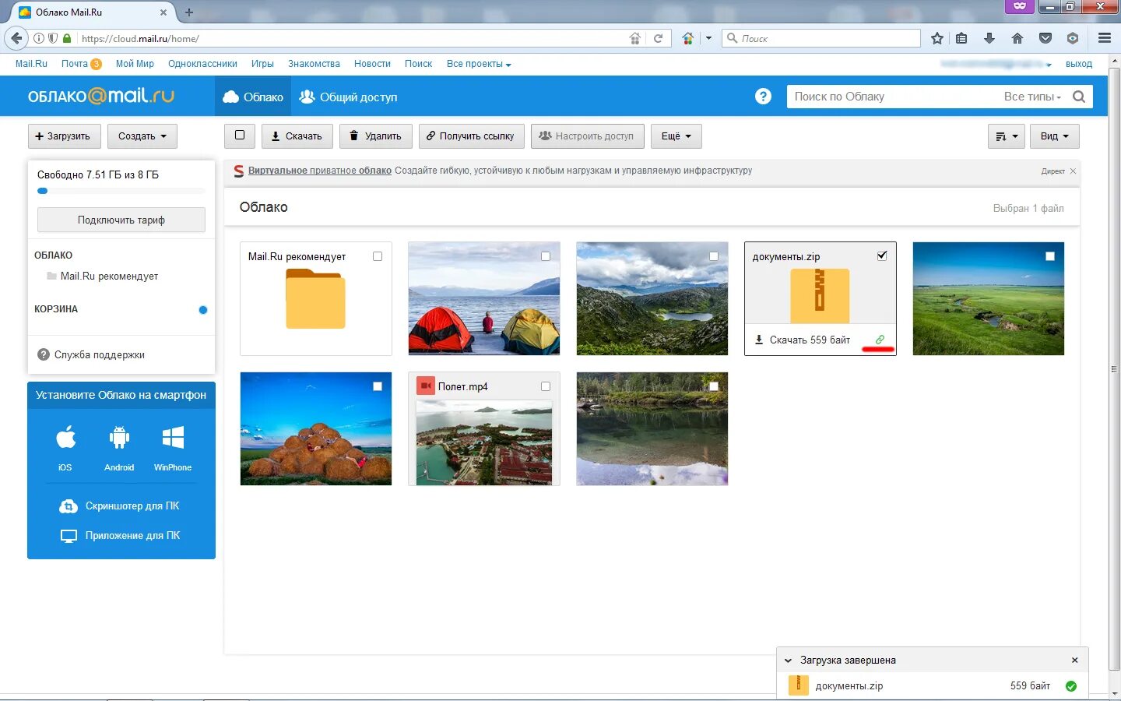Screen dimensions: 1121x701
Task: Select КОРЗИНА in the sidebar
Action: (x=56, y=309)
